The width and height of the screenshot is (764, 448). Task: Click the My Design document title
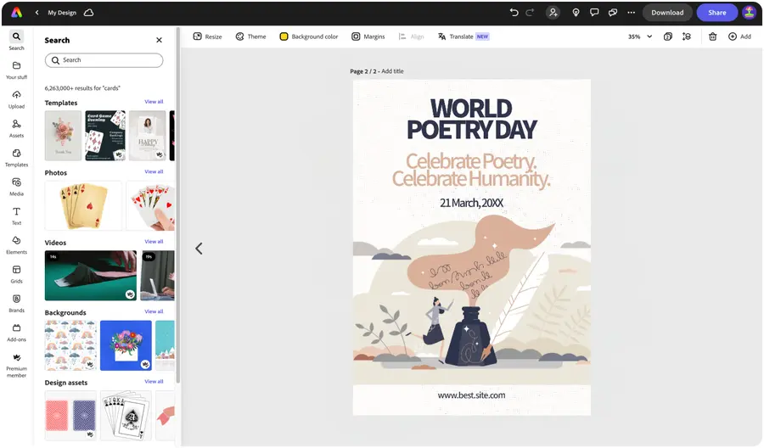[62, 13]
